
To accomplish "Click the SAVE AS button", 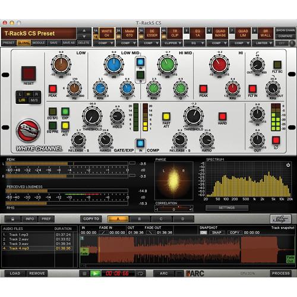I will [x=68, y=43].
